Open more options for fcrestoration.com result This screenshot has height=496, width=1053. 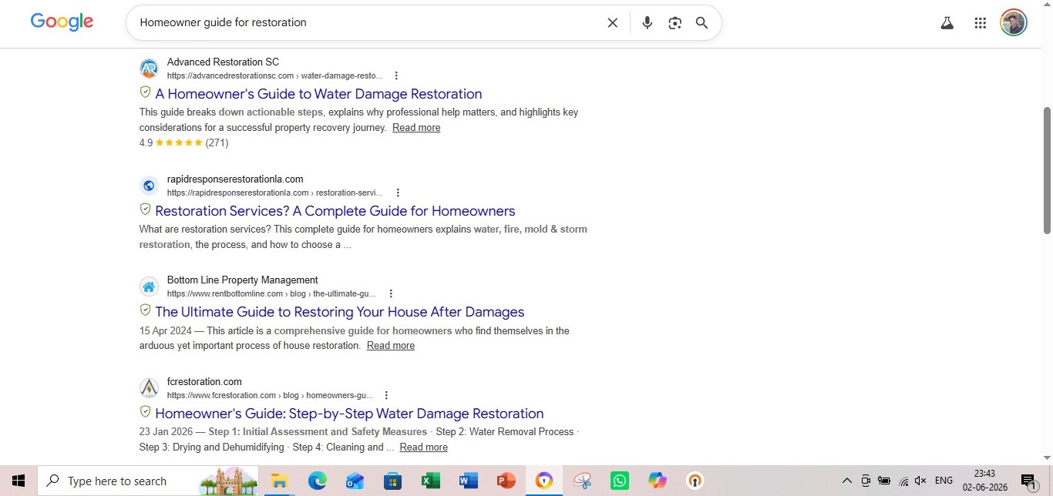pyautogui.click(x=386, y=395)
